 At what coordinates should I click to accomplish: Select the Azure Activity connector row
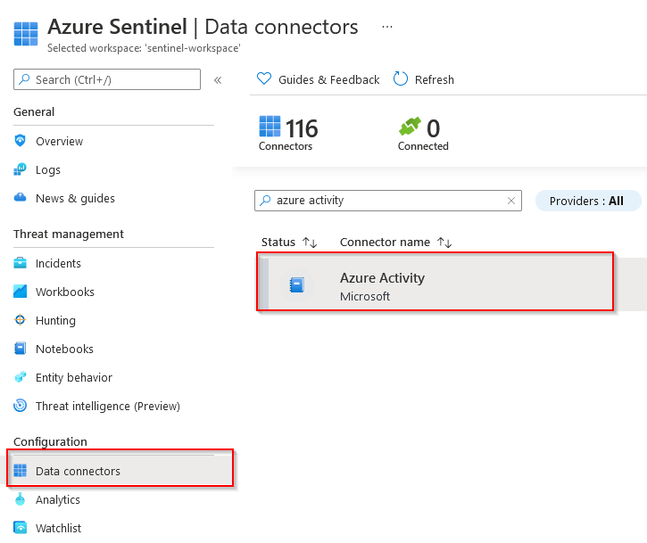pyautogui.click(x=435, y=285)
